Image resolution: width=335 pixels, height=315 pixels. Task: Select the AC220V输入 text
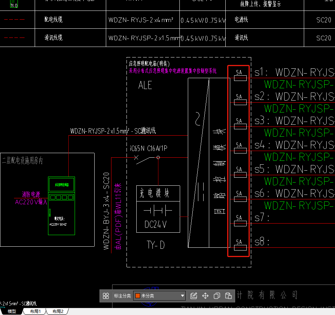click(x=31, y=202)
